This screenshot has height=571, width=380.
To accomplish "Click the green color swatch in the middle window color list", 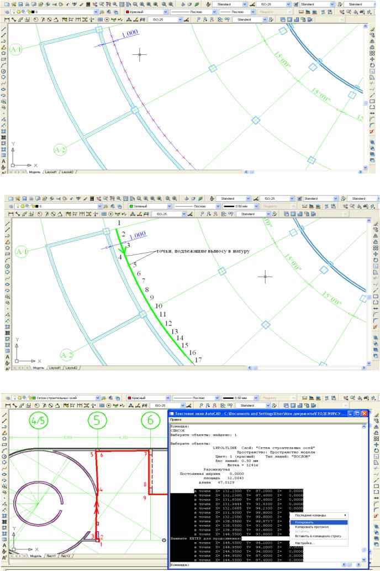I will 131,206.
